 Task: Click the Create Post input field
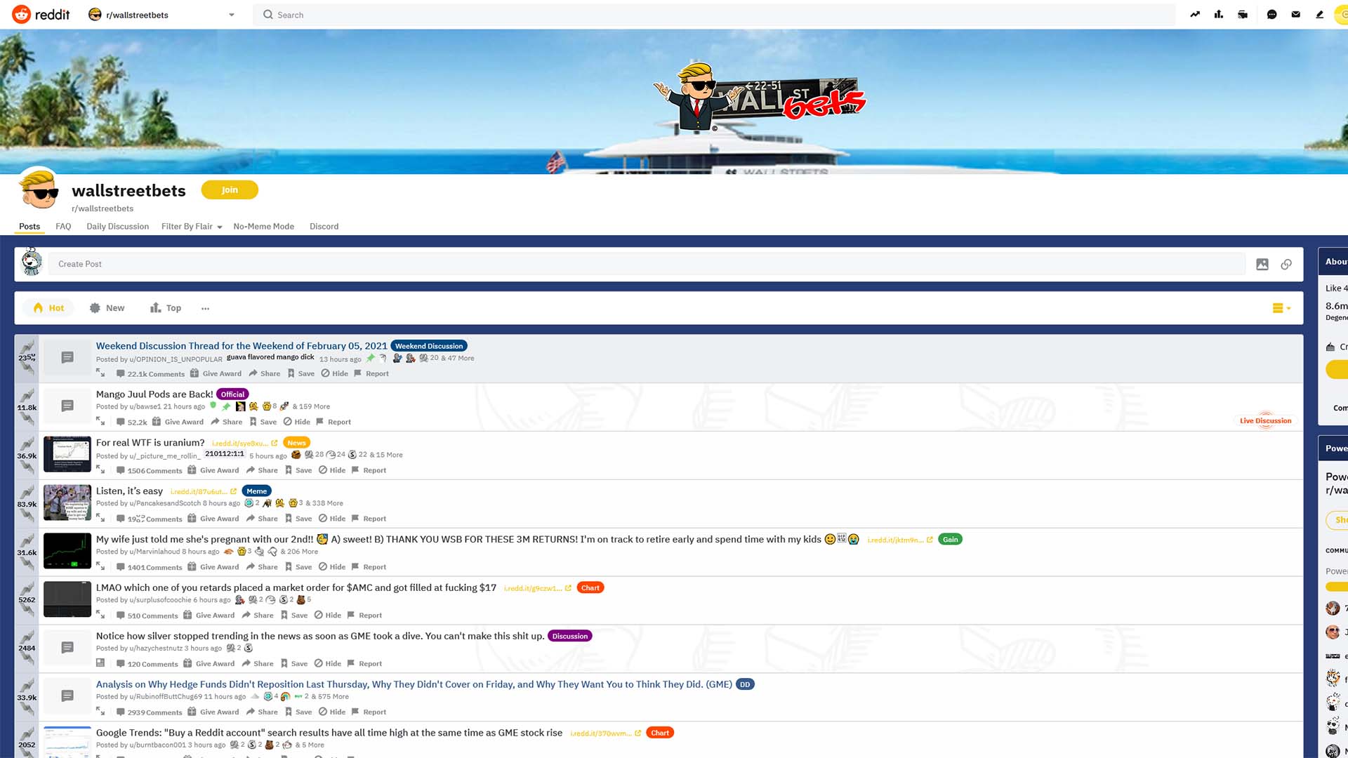pos(647,264)
